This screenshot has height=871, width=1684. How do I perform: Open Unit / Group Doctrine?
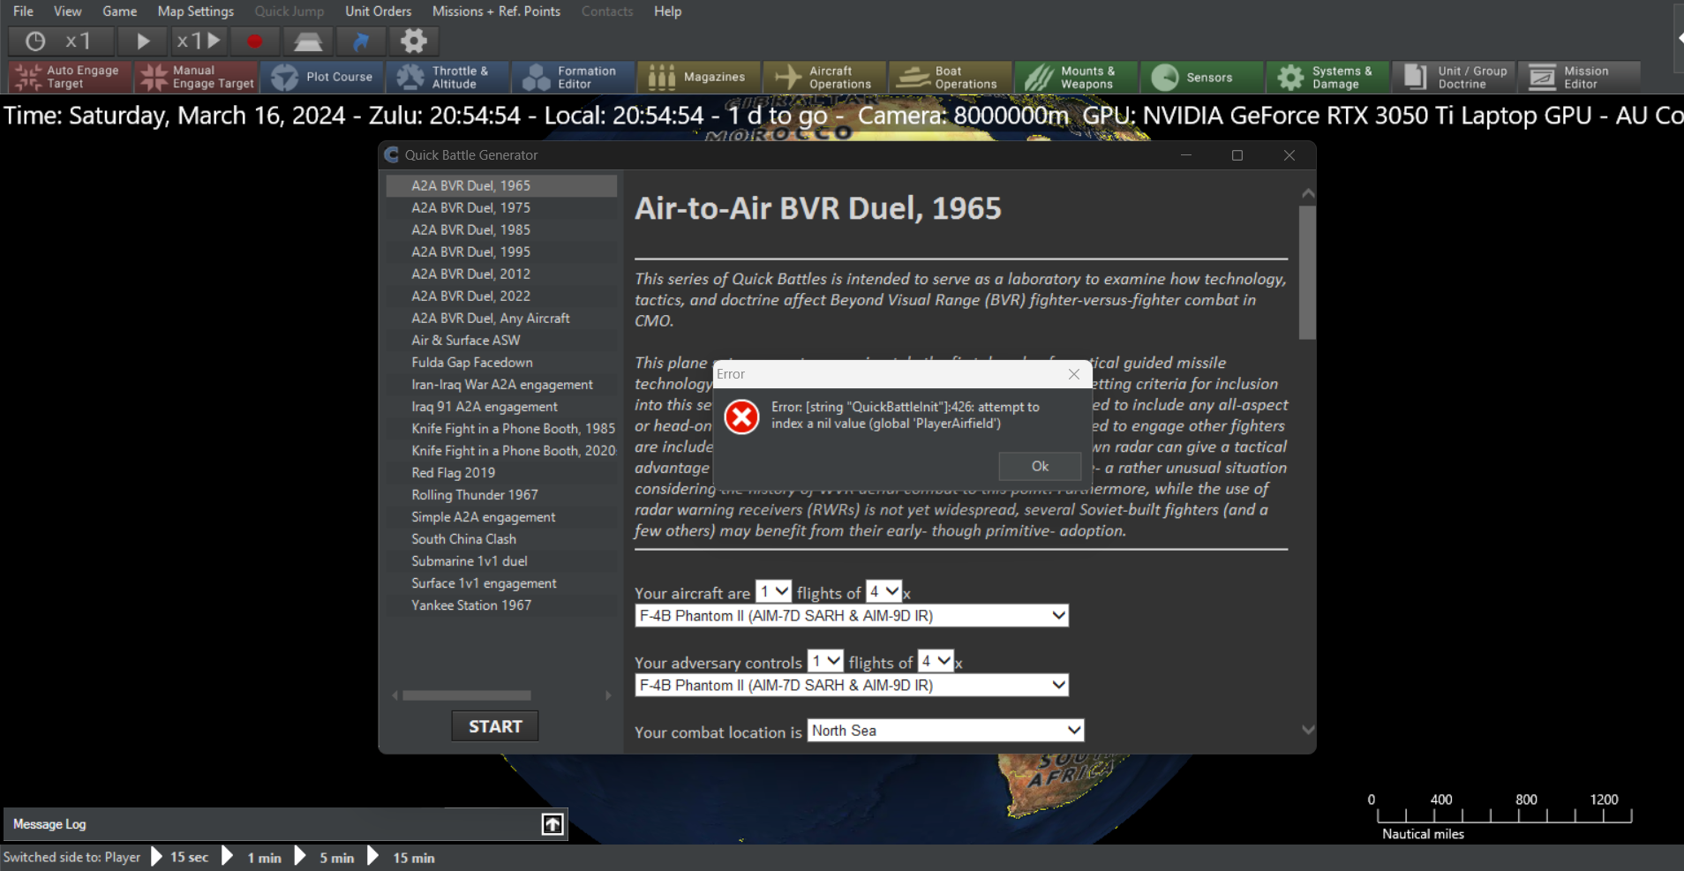point(1454,77)
